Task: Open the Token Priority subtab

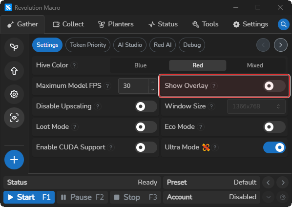Action: point(88,45)
